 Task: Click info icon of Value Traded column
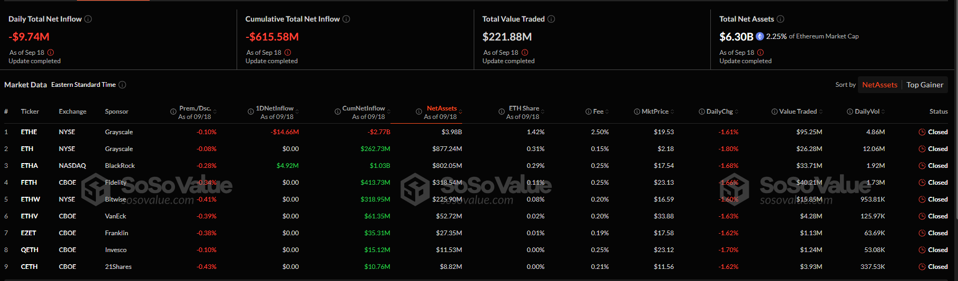775,112
